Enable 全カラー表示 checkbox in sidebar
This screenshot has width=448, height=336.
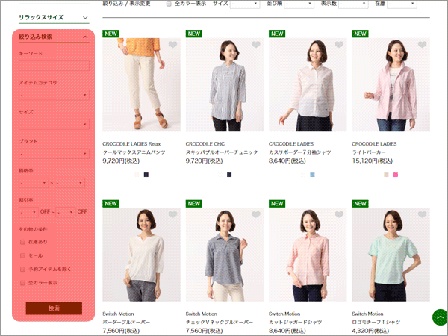pyautogui.click(x=22, y=283)
